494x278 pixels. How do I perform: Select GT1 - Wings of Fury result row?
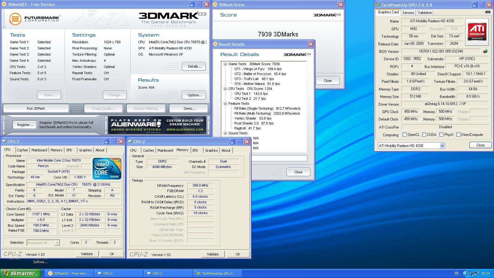point(258,69)
